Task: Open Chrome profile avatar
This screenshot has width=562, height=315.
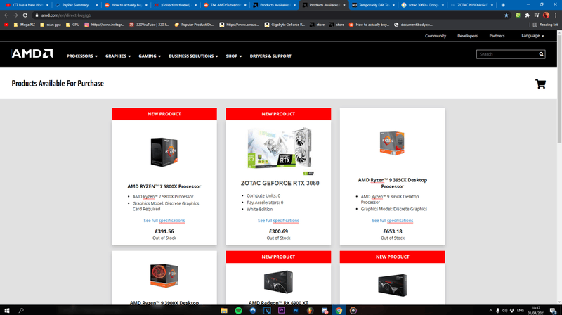Action: [x=546, y=15]
